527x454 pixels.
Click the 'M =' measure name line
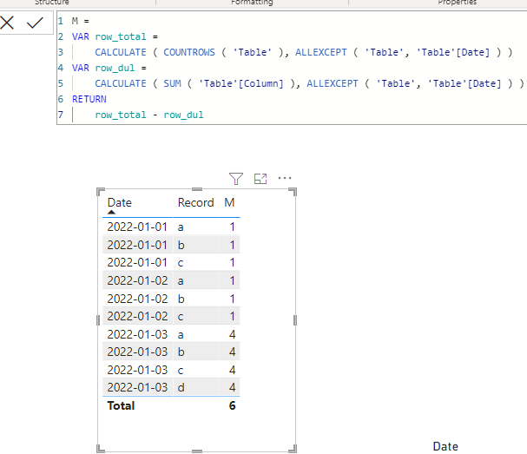(x=81, y=21)
